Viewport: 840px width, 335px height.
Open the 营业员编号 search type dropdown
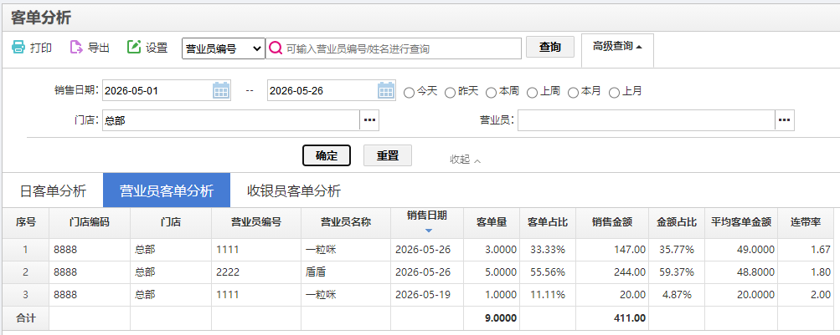click(224, 48)
